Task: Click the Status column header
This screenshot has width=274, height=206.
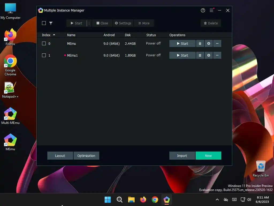Action: tap(151, 35)
